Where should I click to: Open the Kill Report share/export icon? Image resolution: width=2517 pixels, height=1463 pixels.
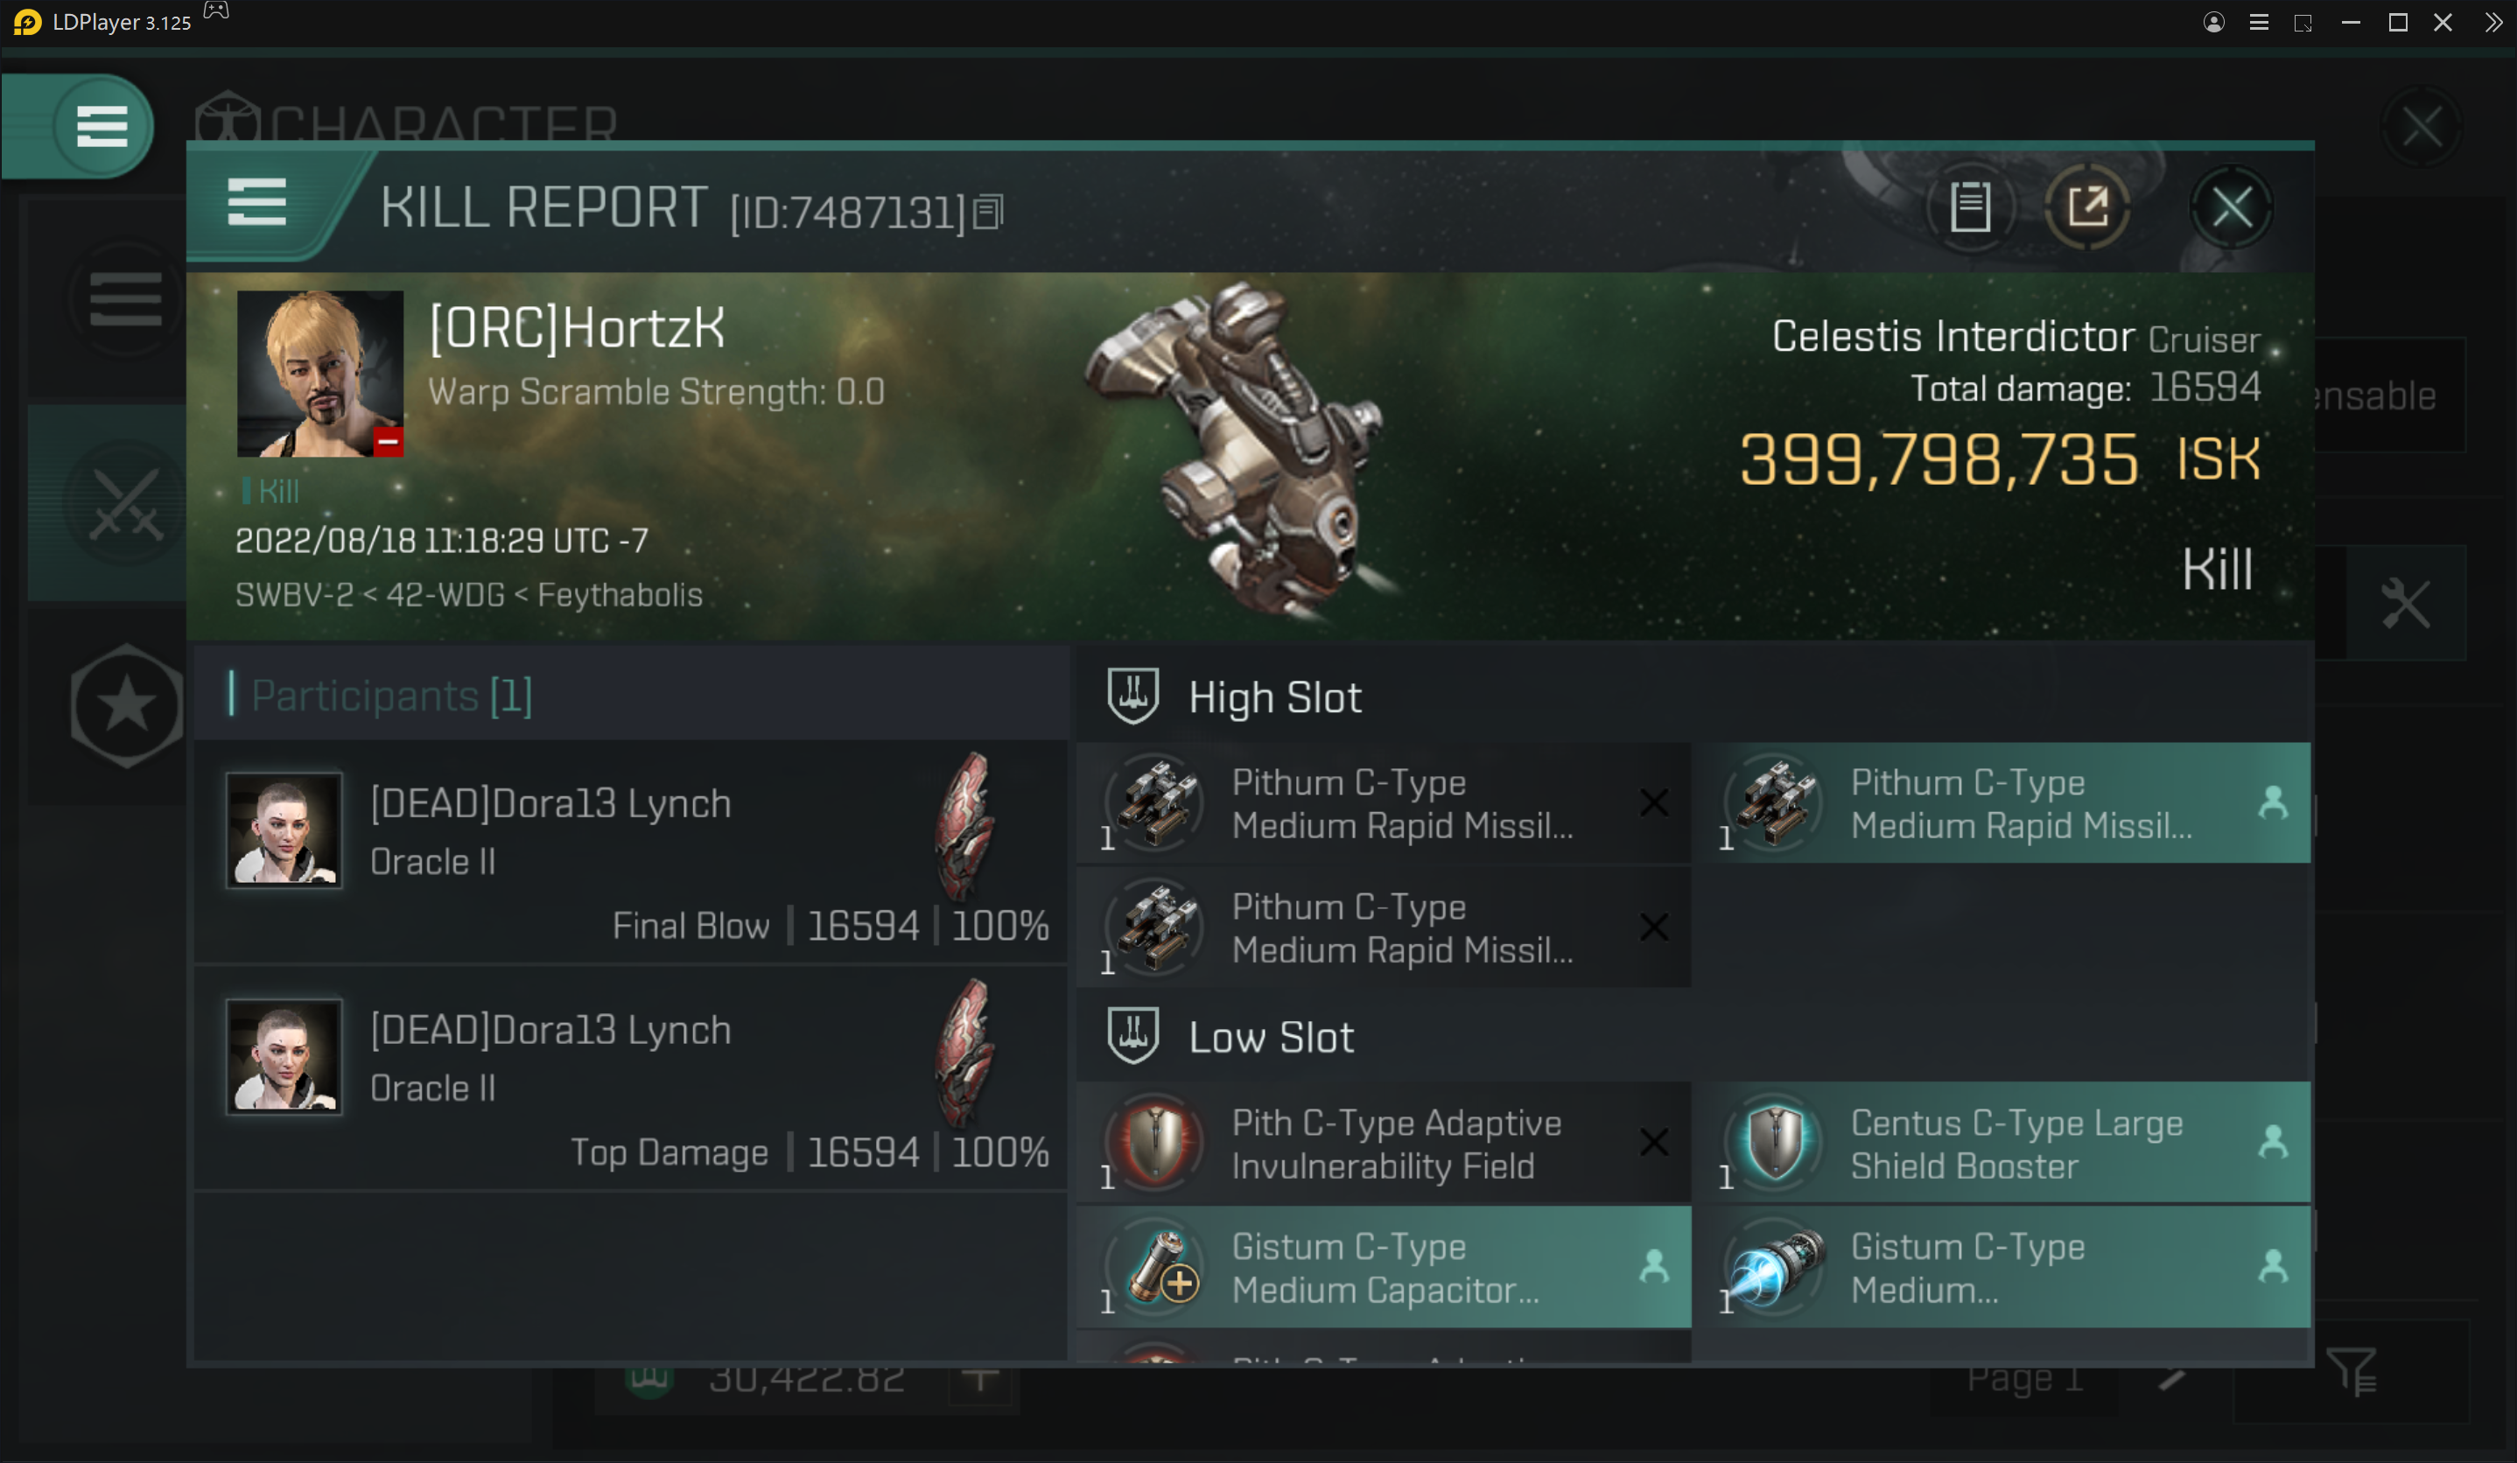point(2088,206)
